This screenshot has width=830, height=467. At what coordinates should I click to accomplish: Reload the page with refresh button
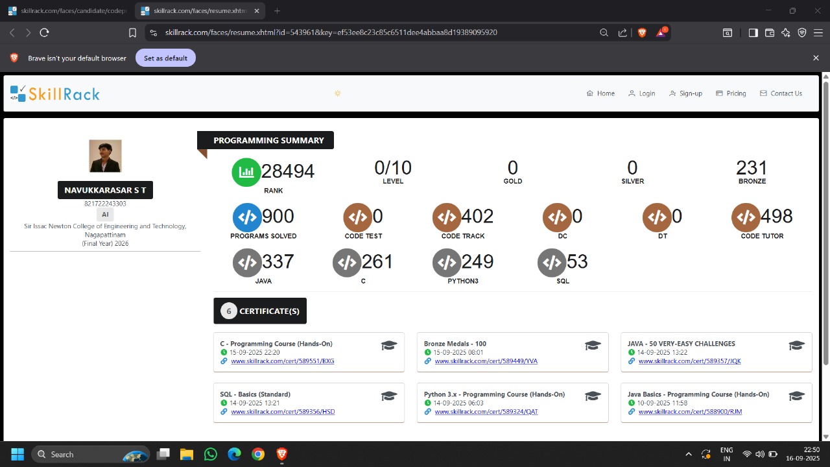pos(44,32)
